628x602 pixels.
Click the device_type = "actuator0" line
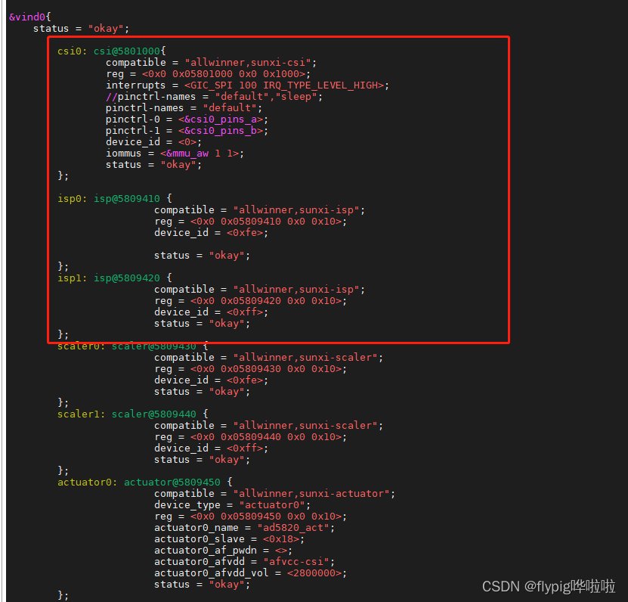233,505
